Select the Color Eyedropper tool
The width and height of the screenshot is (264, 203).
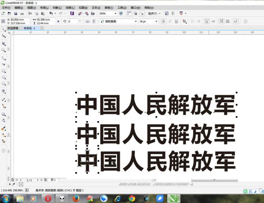(4, 129)
